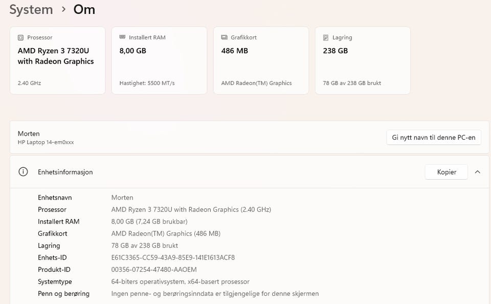Screen dimensions: 491x304
Task: Click 2.40 GHz on the Prosessor card
Action: point(30,83)
